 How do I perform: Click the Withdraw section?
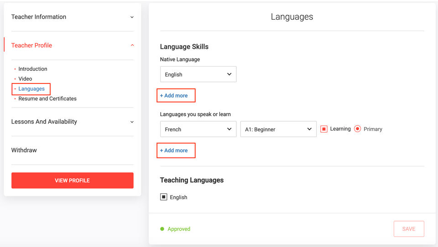coord(24,150)
